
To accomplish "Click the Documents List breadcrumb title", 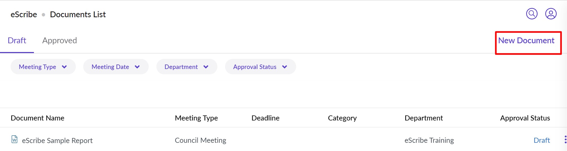I will [78, 15].
